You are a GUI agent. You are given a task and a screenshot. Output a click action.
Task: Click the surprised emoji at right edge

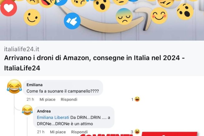(x=185, y=12)
